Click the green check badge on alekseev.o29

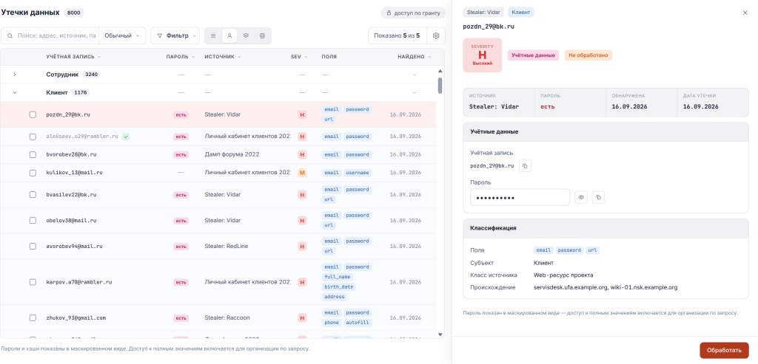pos(126,137)
